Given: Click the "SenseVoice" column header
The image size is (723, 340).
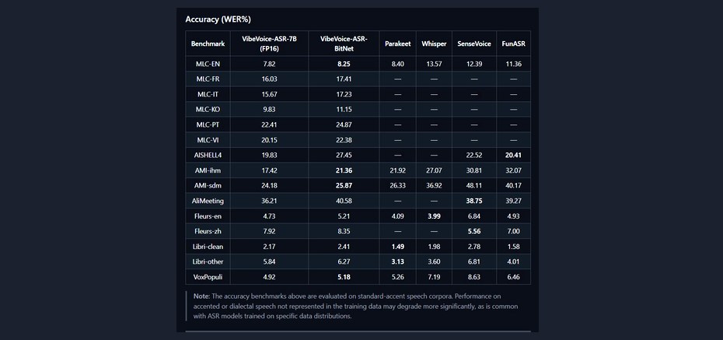Looking at the screenshot, I should tap(474, 44).
